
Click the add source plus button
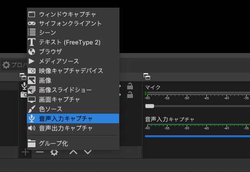coord(25,152)
